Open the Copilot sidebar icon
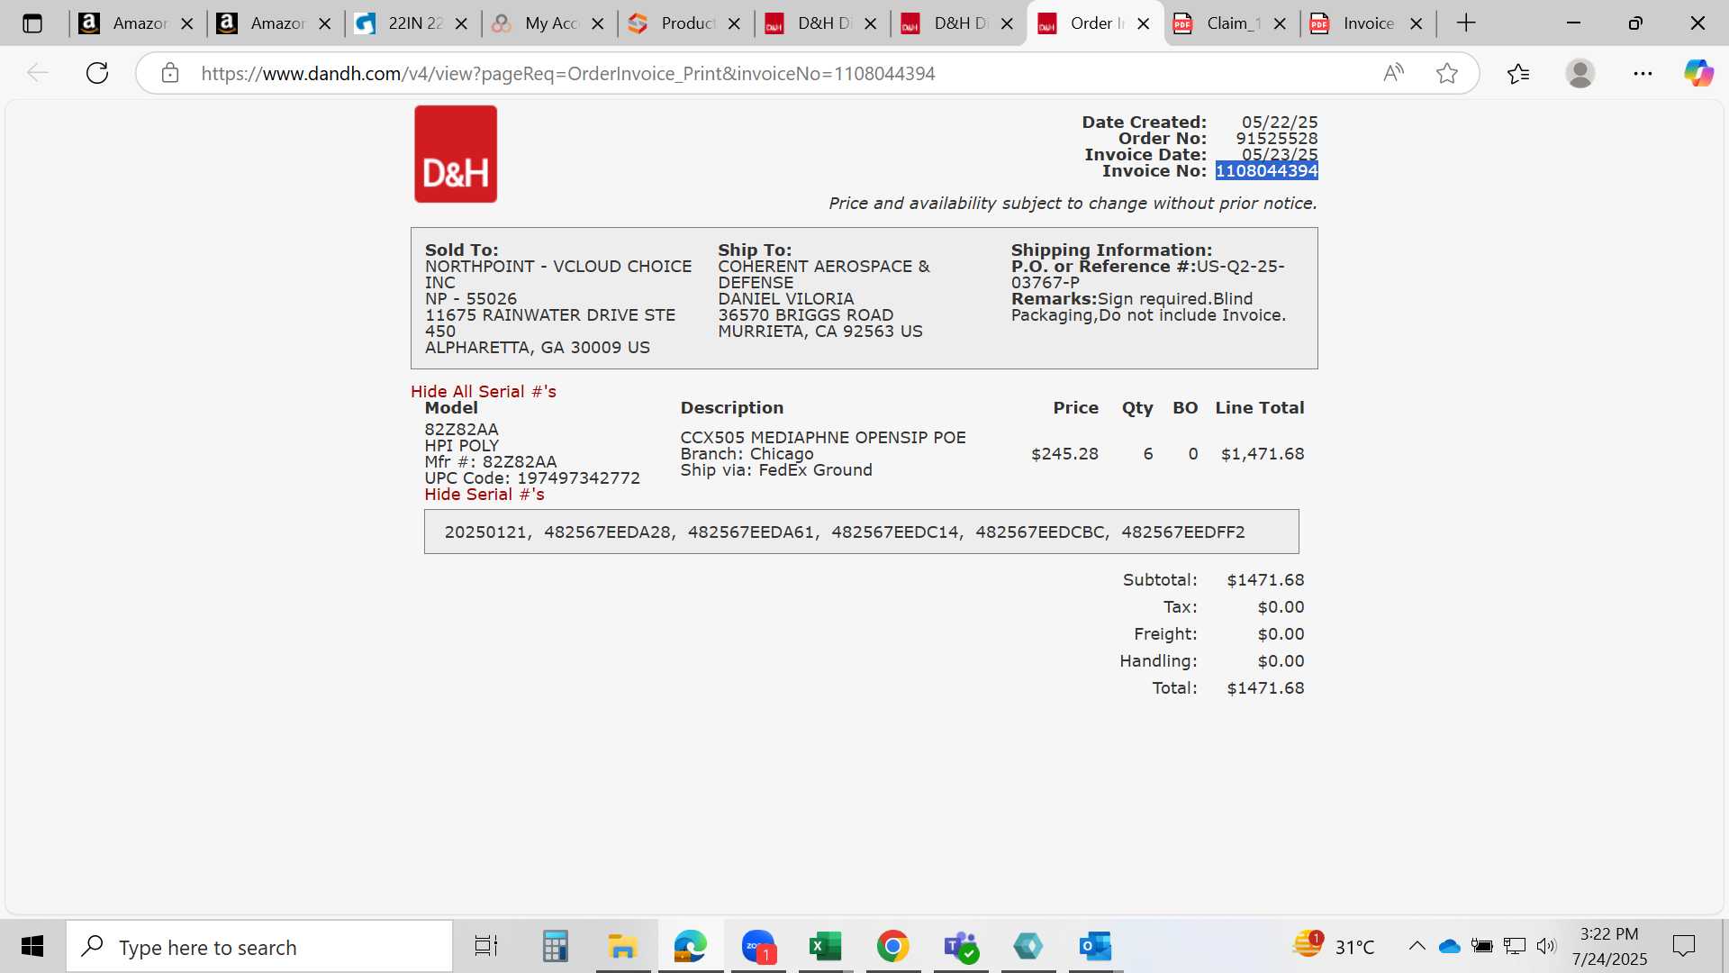The height and width of the screenshot is (973, 1729). coord(1699,73)
